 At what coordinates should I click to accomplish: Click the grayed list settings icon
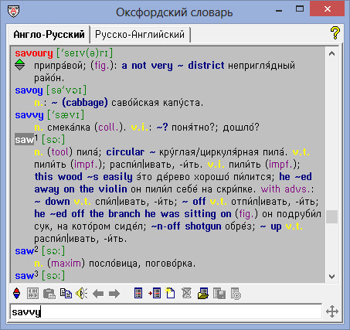click(x=236, y=294)
